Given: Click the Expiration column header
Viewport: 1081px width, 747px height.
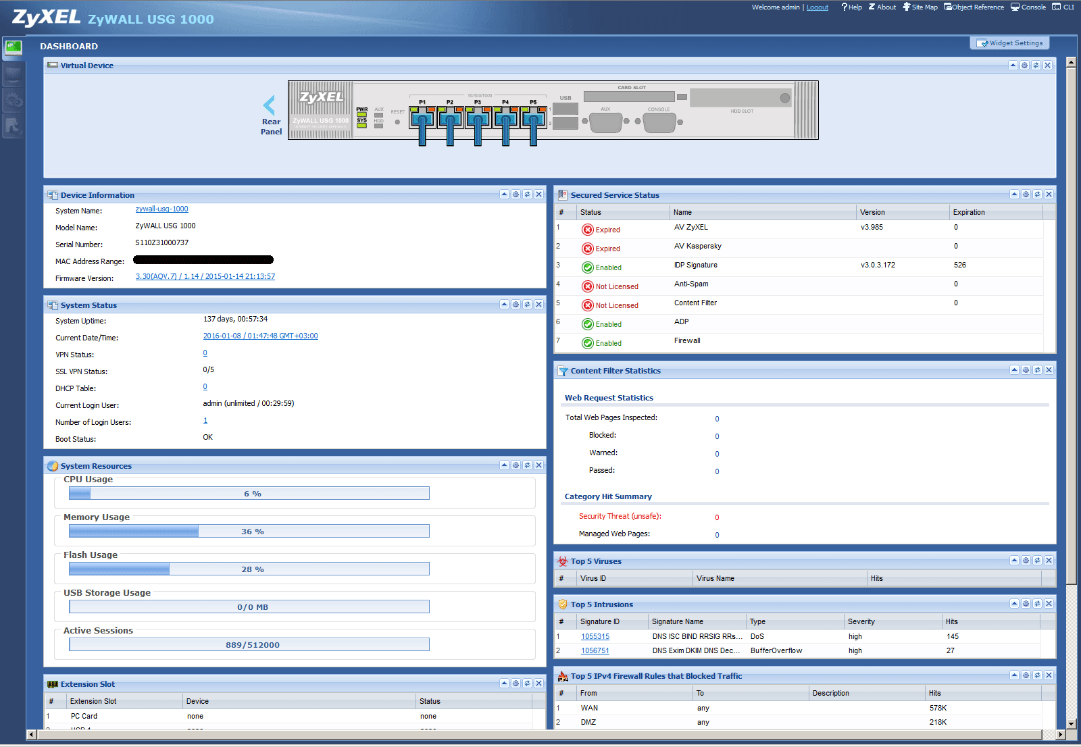Looking at the screenshot, I should (996, 212).
